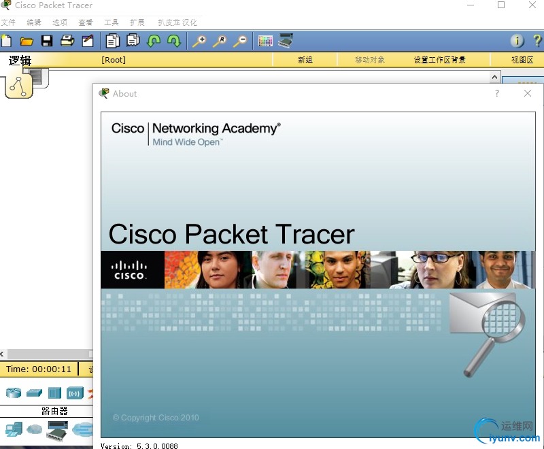Click the Open folder icon in the toolbar
This screenshot has width=544, height=449.
pyautogui.click(x=27, y=41)
